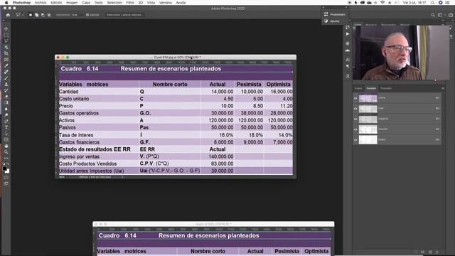This screenshot has width=455, height=256.
Task: Open the Archivo menu
Action: point(41,3)
